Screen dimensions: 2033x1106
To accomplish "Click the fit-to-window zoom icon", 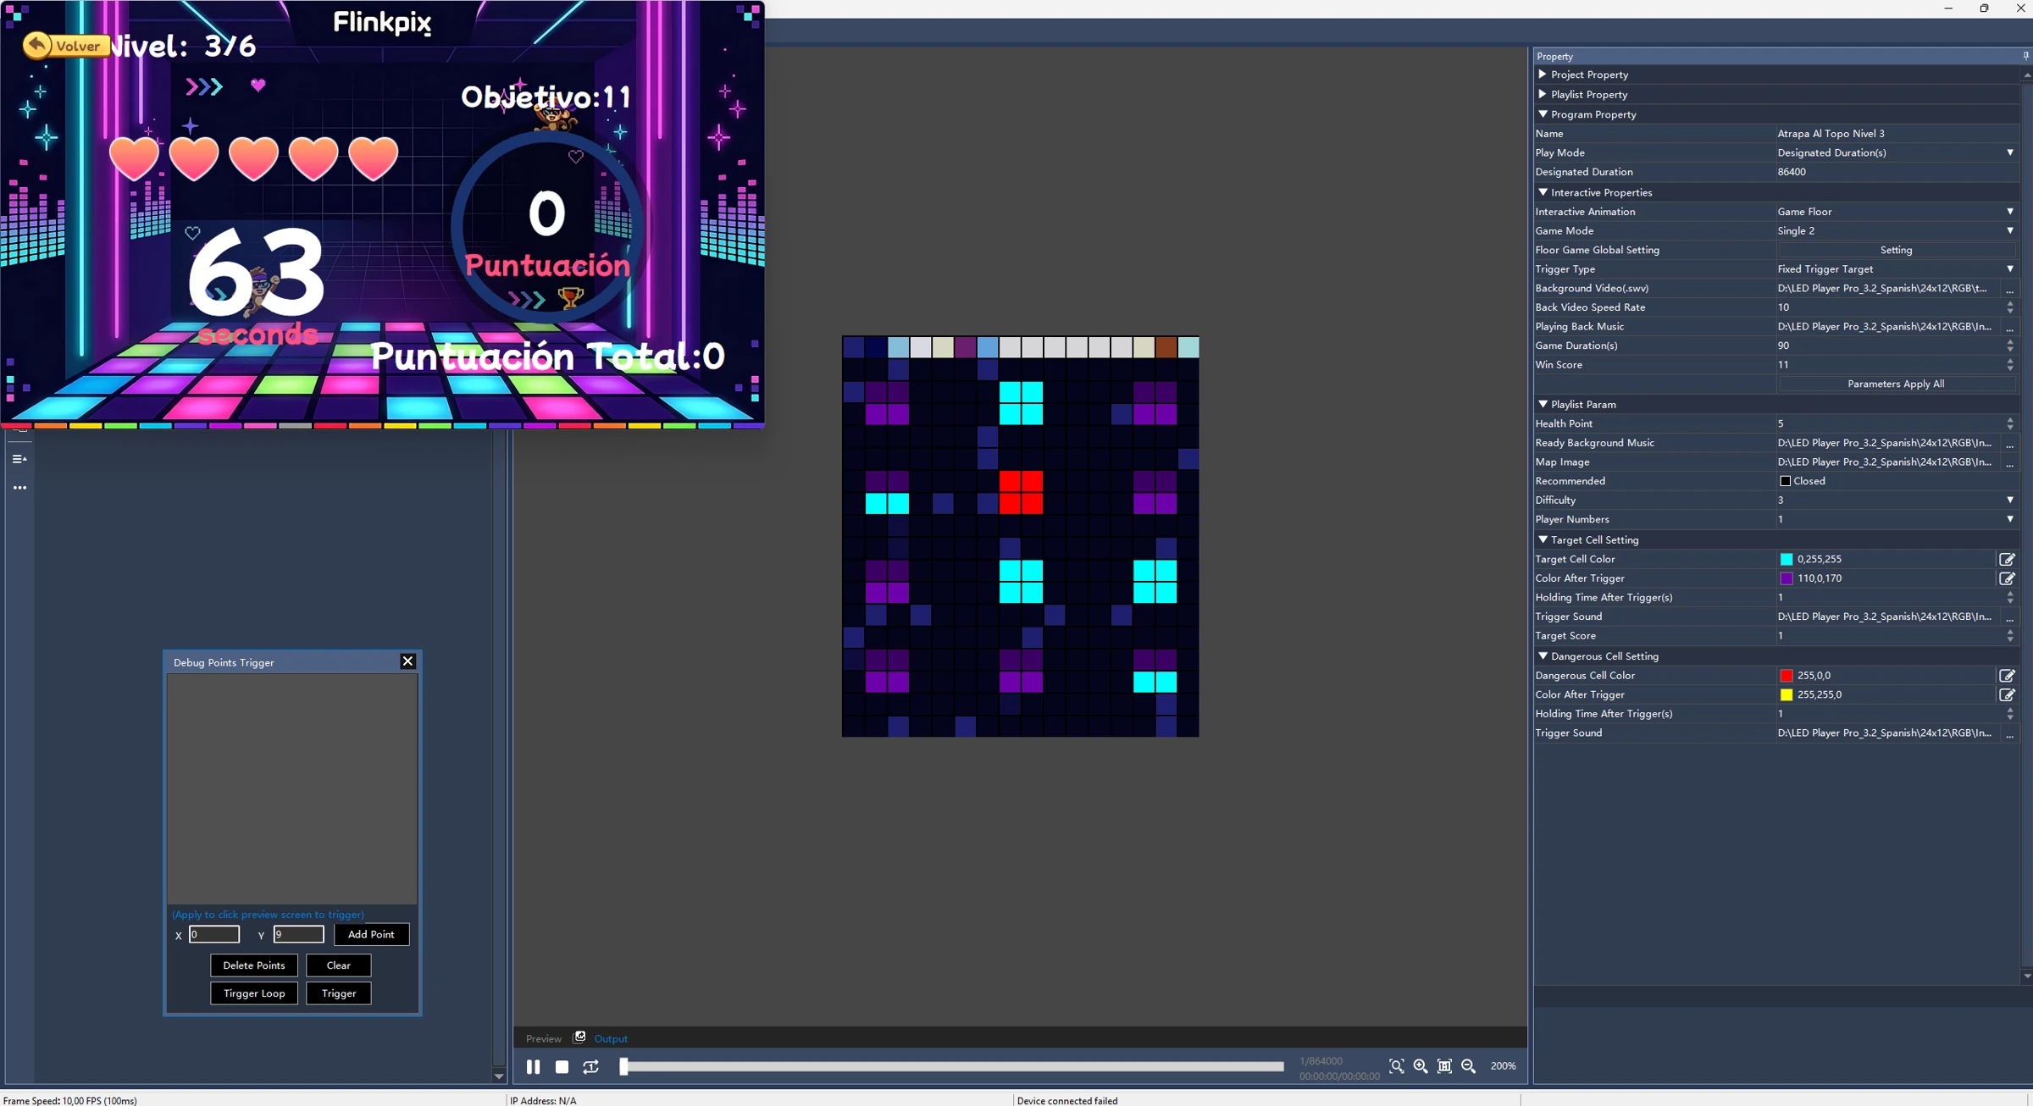I will pyautogui.click(x=1445, y=1066).
